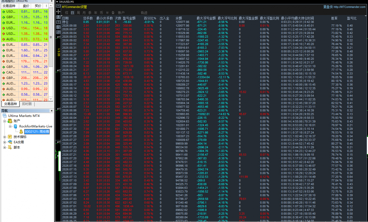
Task: Click the four-arrow move icon in MTCommander sidebar
Action: click(x=58, y=12)
